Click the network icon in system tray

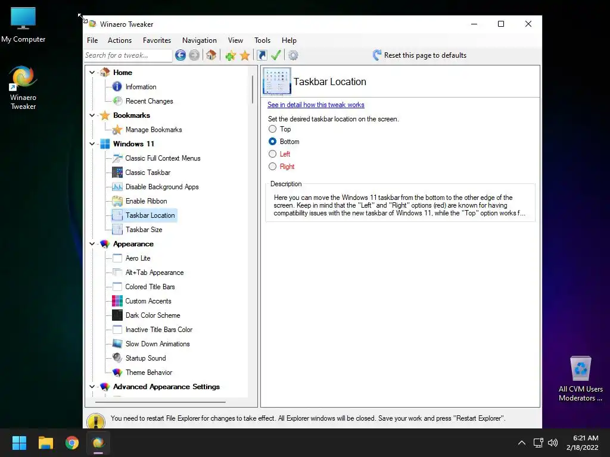538,443
